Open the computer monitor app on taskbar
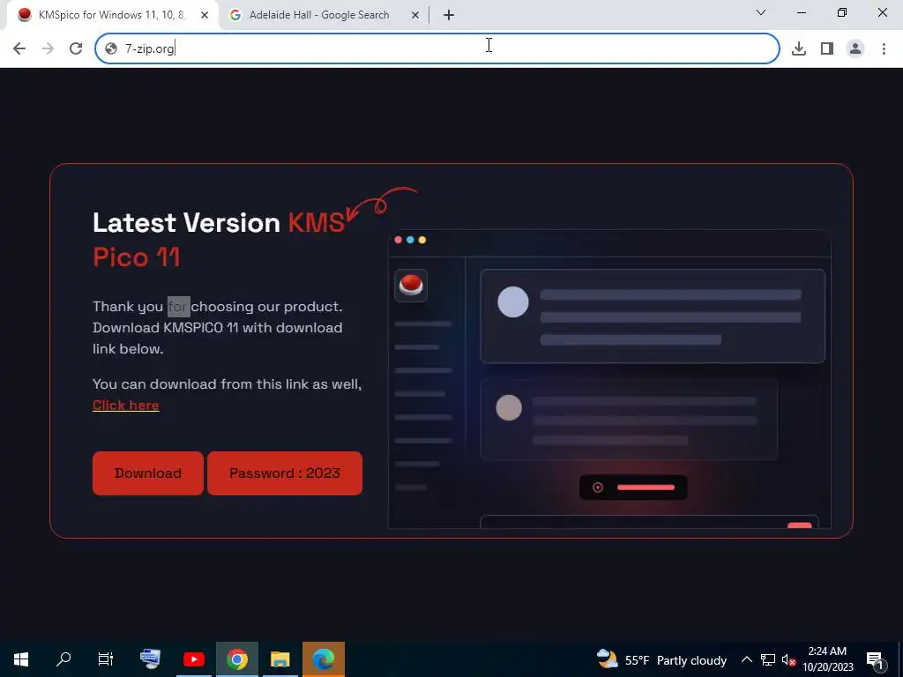Screen dimensions: 903x677 (150, 659)
